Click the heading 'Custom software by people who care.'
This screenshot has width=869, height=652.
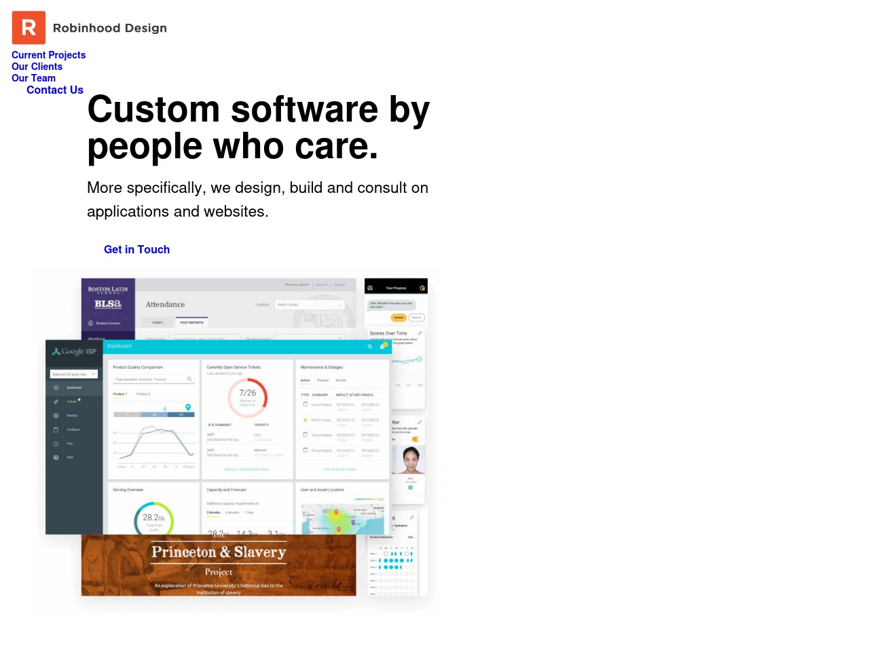[x=259, y=128]
